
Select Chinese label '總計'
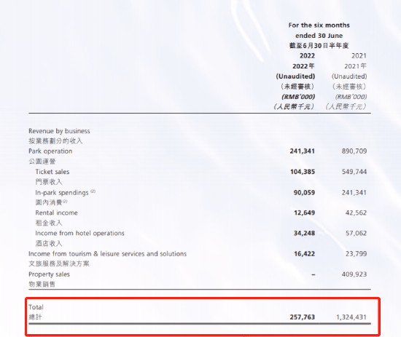pos(35,317)
